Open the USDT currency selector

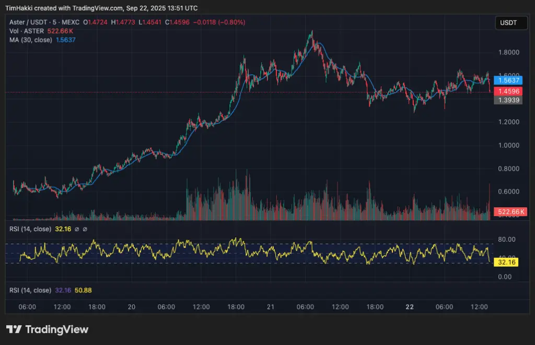(x=508, y=23)
